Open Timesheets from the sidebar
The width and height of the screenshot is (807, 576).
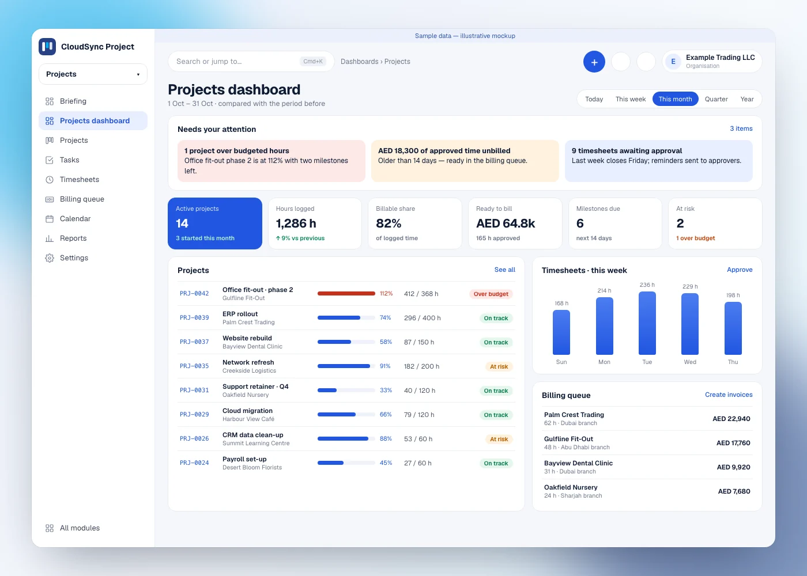(93, 180)
